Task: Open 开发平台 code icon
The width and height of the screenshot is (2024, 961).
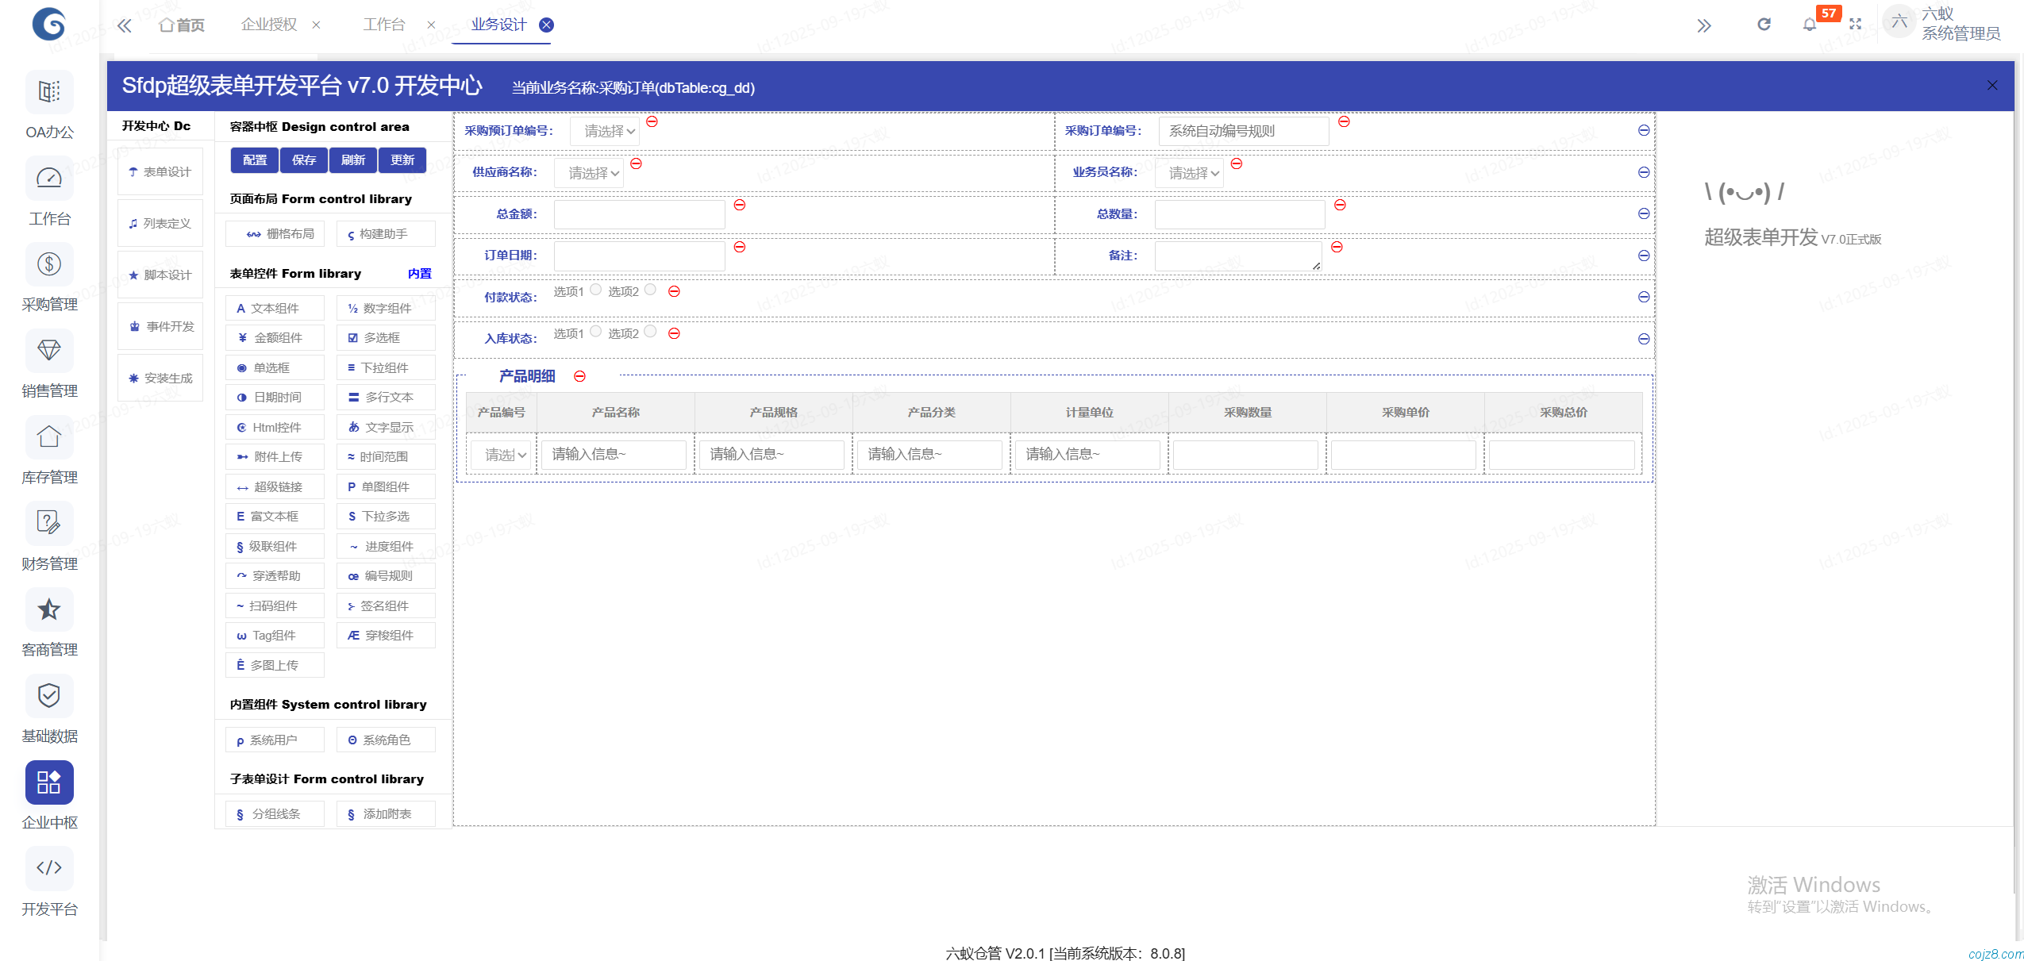Action: point(49,867)
